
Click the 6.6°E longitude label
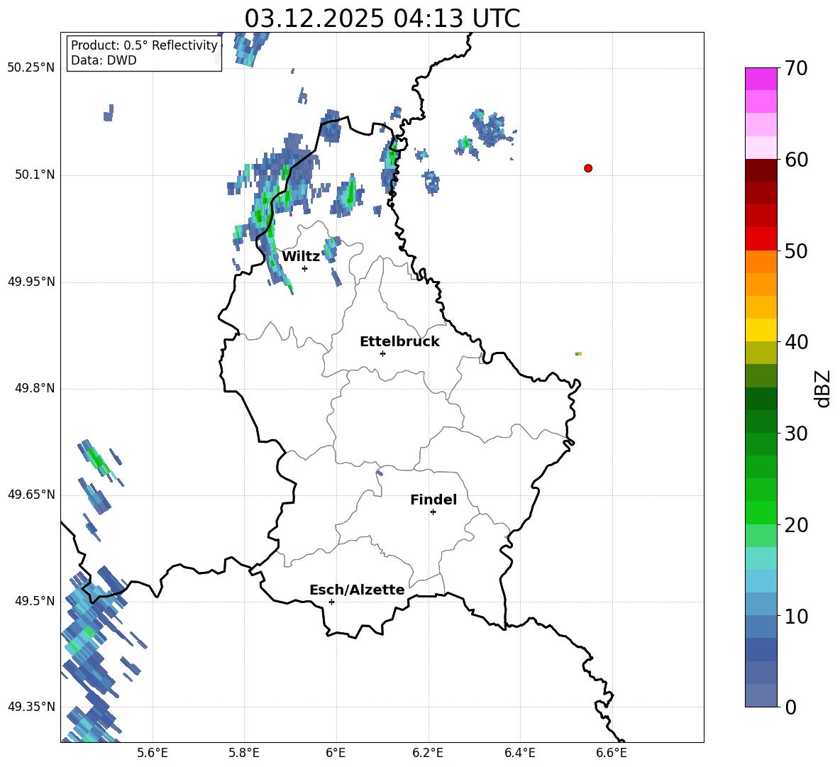point(612,753)
